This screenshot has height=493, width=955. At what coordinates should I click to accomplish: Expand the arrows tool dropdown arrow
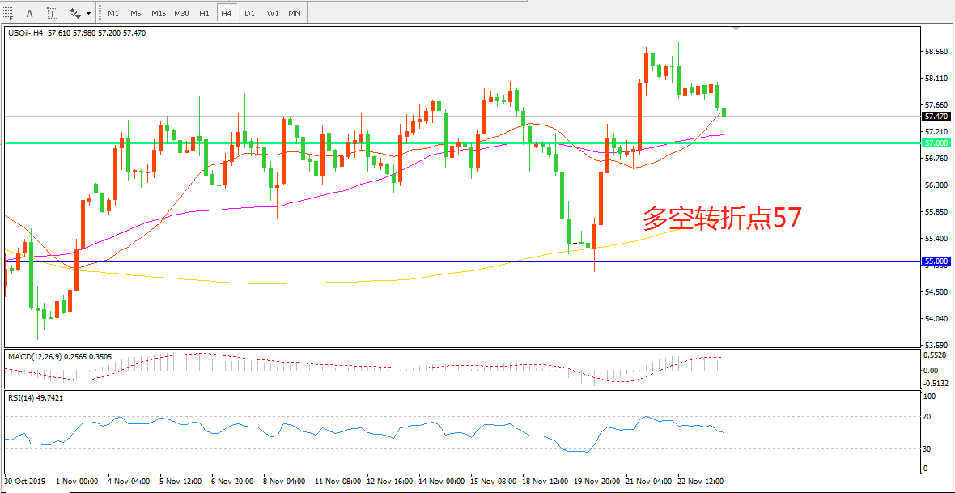click(x=87, y=13)
